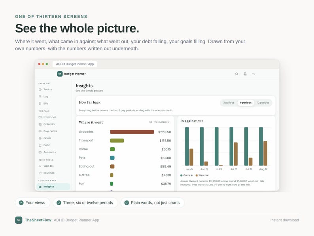Image resolution: width=314 pixels, height=236 pixels.
Task: Open Paychecks via its sidebar icon
Action: (x=40, y=131)
